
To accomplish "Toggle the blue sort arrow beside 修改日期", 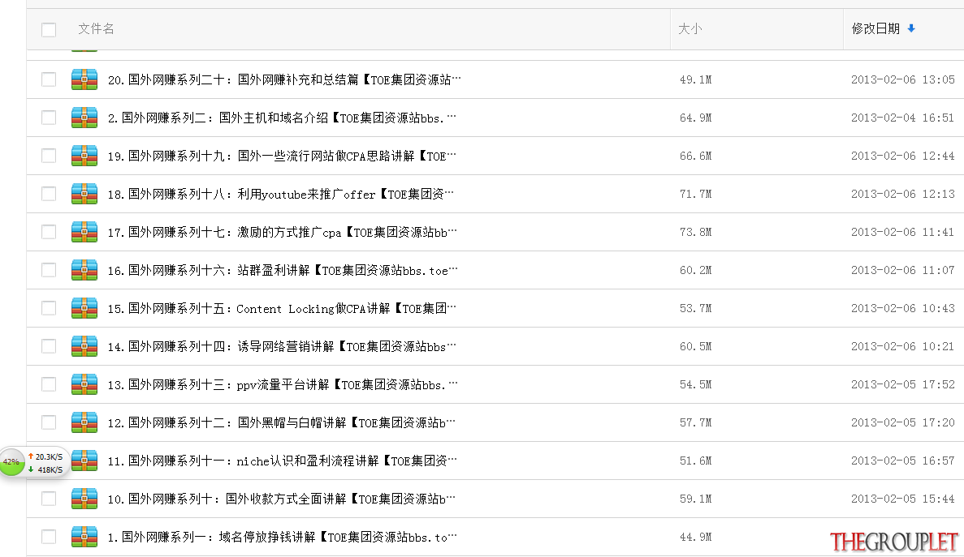I will [911, 28].
